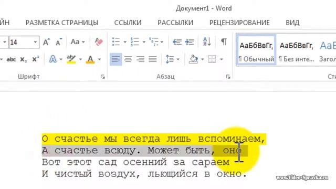Center the paragraph text
Image resolution: width=336 pixels, height=189 pixels.
click(128, 59)
